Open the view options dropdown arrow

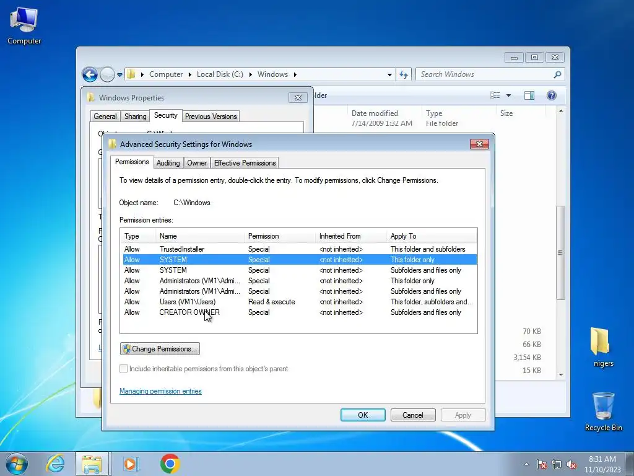(509, 95)
